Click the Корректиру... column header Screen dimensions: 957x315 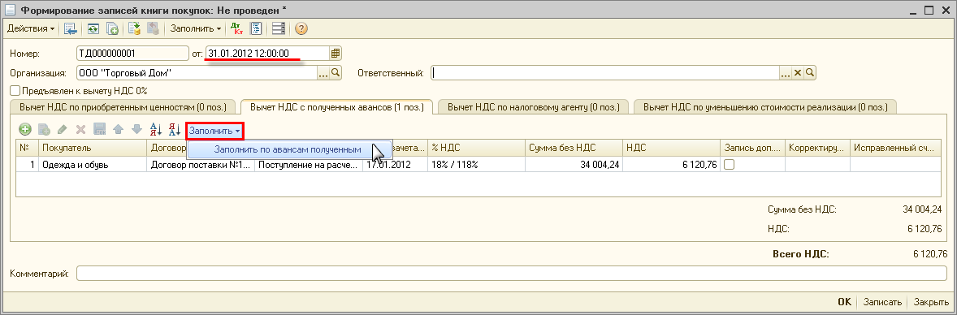[817, 148]
